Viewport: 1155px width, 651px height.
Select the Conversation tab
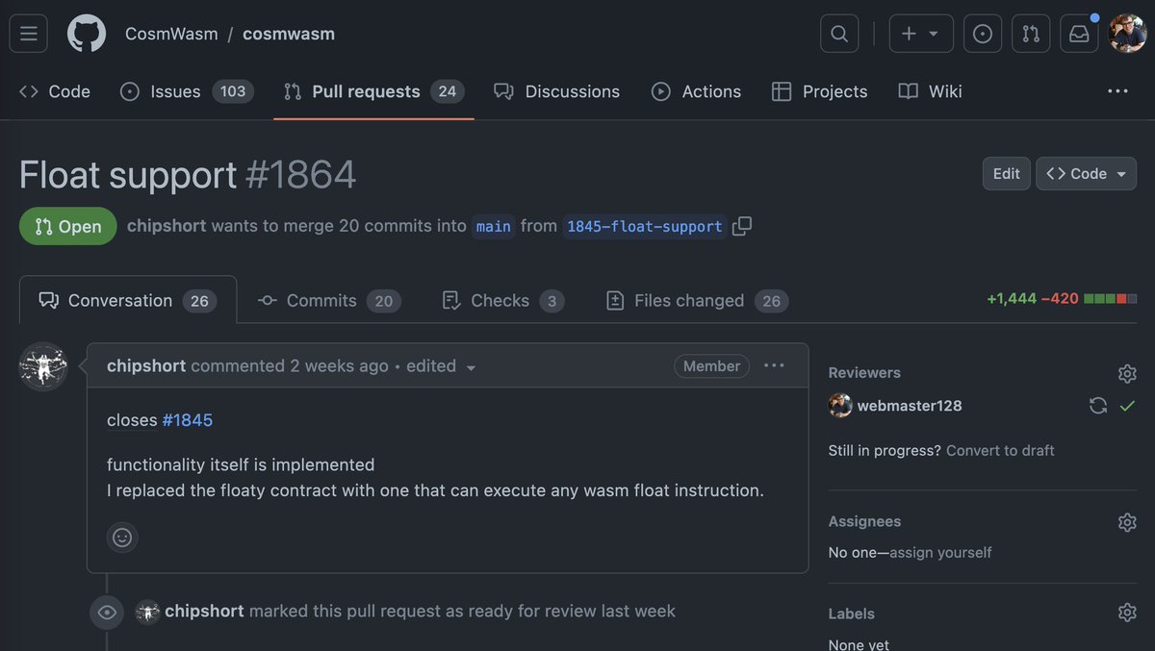[x=128, y=301]
